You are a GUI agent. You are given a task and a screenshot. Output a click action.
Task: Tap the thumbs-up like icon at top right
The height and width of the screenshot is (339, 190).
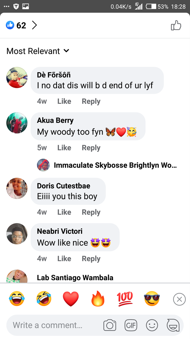(x=176, y=25)
